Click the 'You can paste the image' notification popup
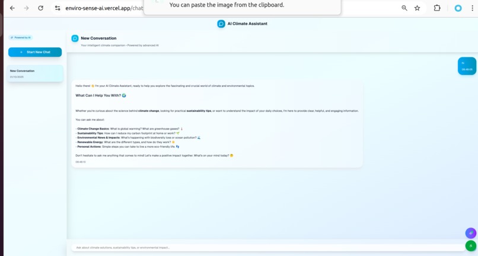The image size is (478, 256). [243, 7]
